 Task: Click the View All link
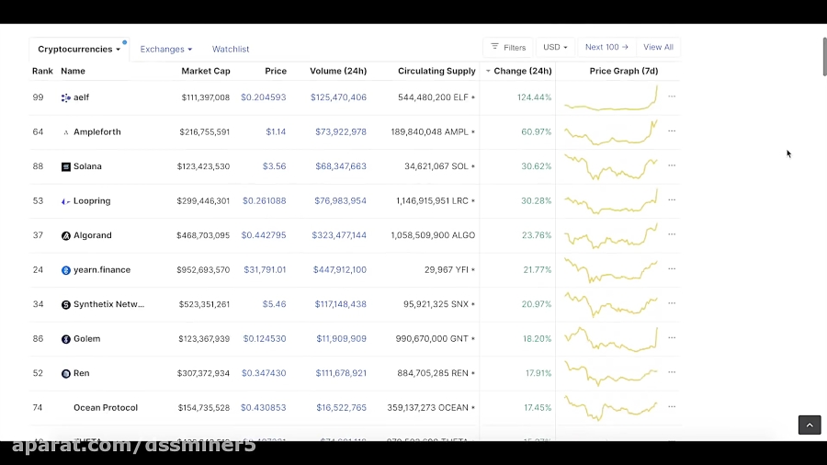(x=658, y=48)
